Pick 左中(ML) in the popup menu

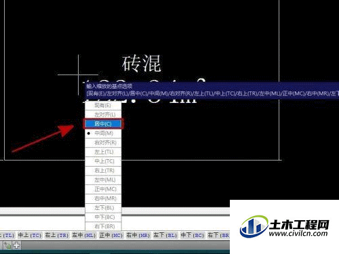tap(103, 180)
